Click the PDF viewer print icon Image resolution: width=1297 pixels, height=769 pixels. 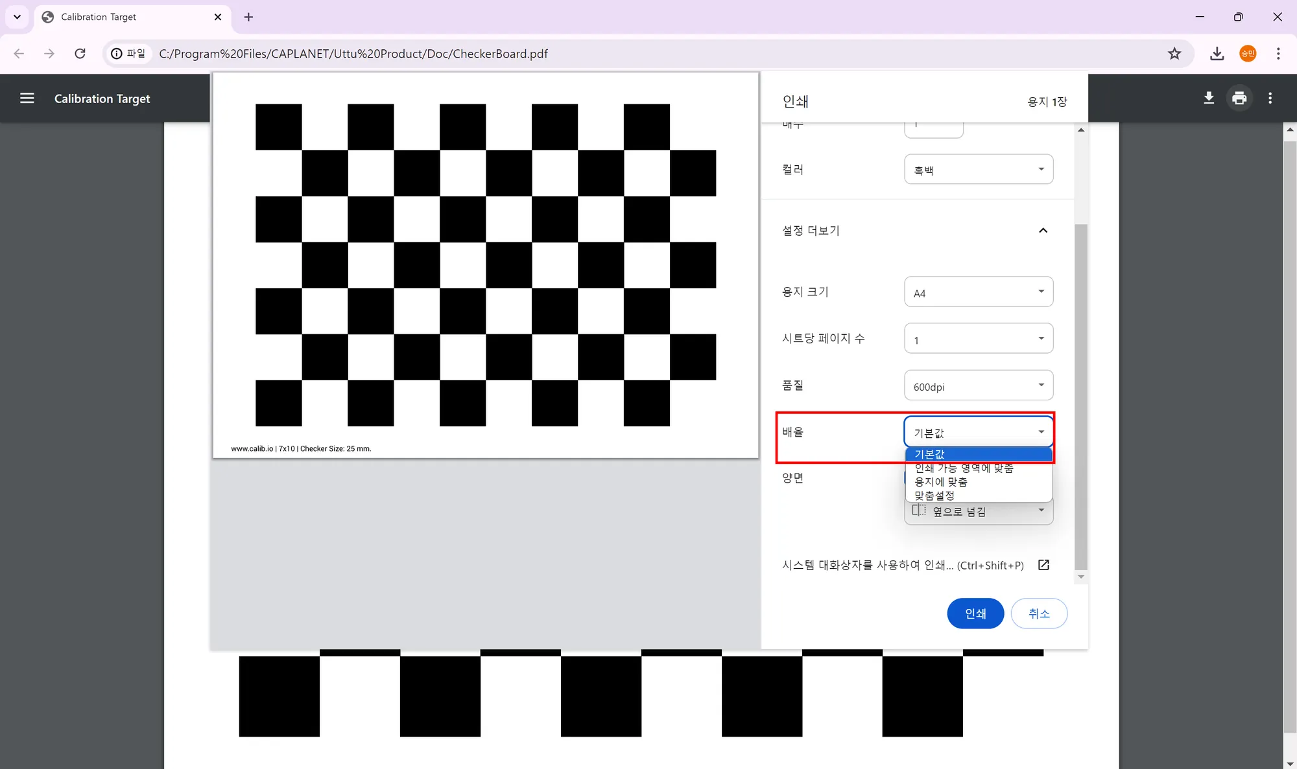[1239, 98]
